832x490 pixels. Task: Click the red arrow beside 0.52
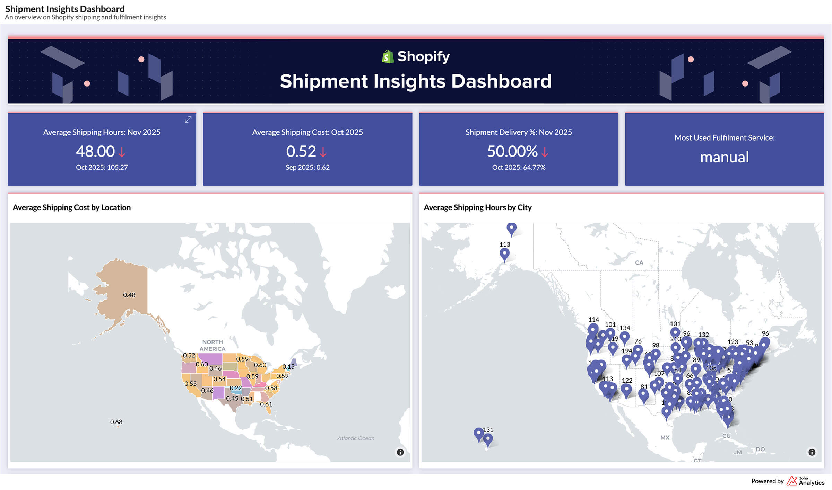[324, 152]
